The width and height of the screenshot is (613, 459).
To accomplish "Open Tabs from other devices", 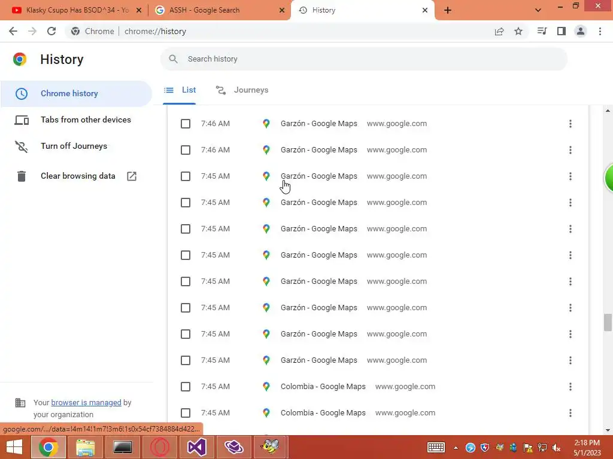I will pos(76,120).
